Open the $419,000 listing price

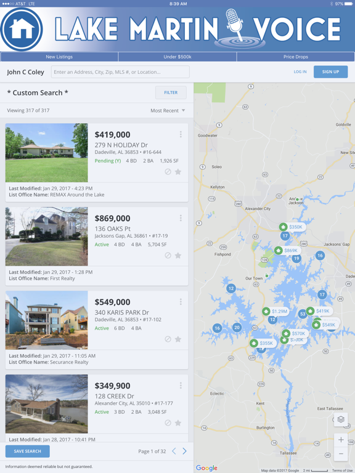point(113,134)
